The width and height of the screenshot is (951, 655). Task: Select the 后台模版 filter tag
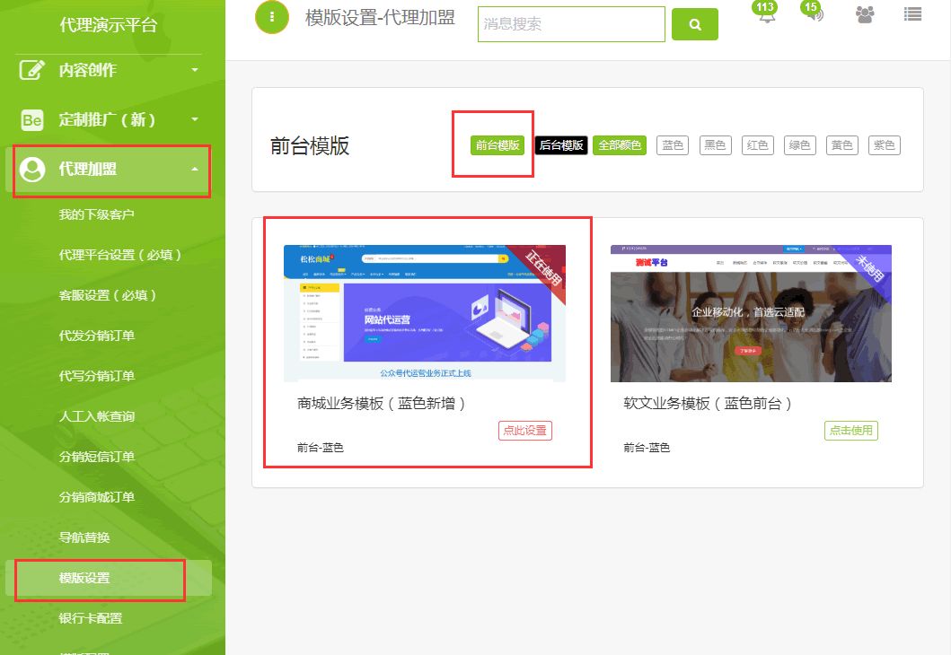coord(561,145)
